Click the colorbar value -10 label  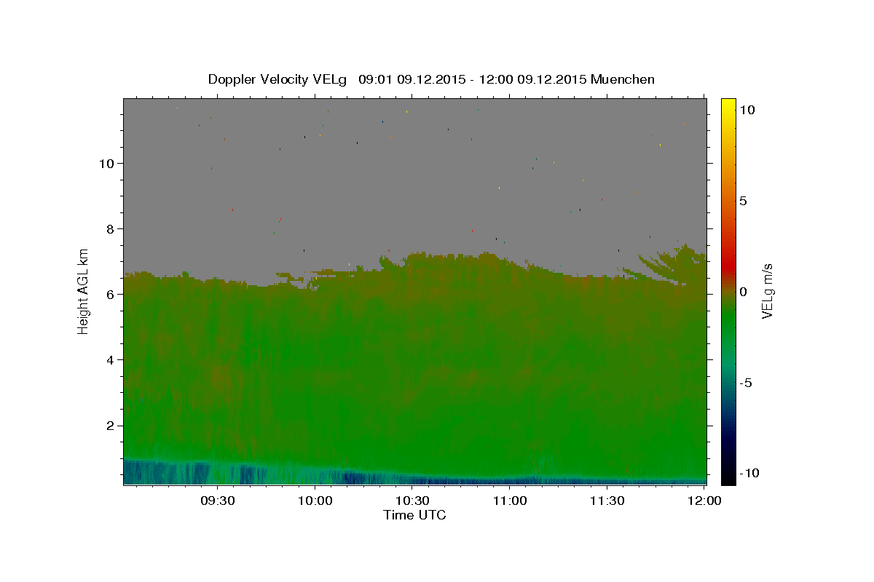pos(749,473)
